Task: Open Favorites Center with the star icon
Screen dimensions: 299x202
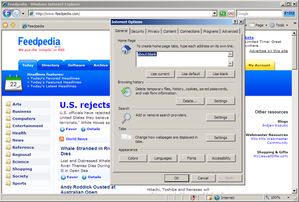Action: pyautogui.click(x=5, y=25)
